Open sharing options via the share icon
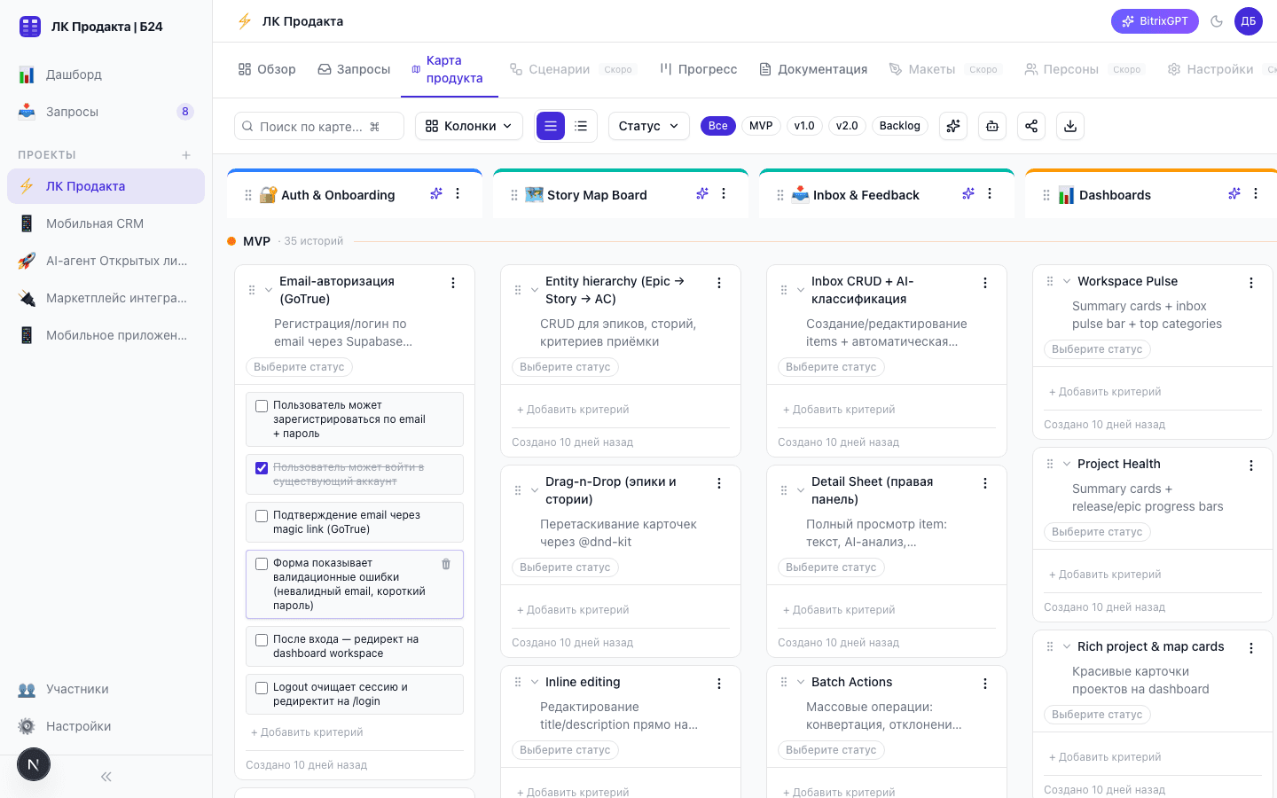The image size is (1277, 798). pos(1031,126)
